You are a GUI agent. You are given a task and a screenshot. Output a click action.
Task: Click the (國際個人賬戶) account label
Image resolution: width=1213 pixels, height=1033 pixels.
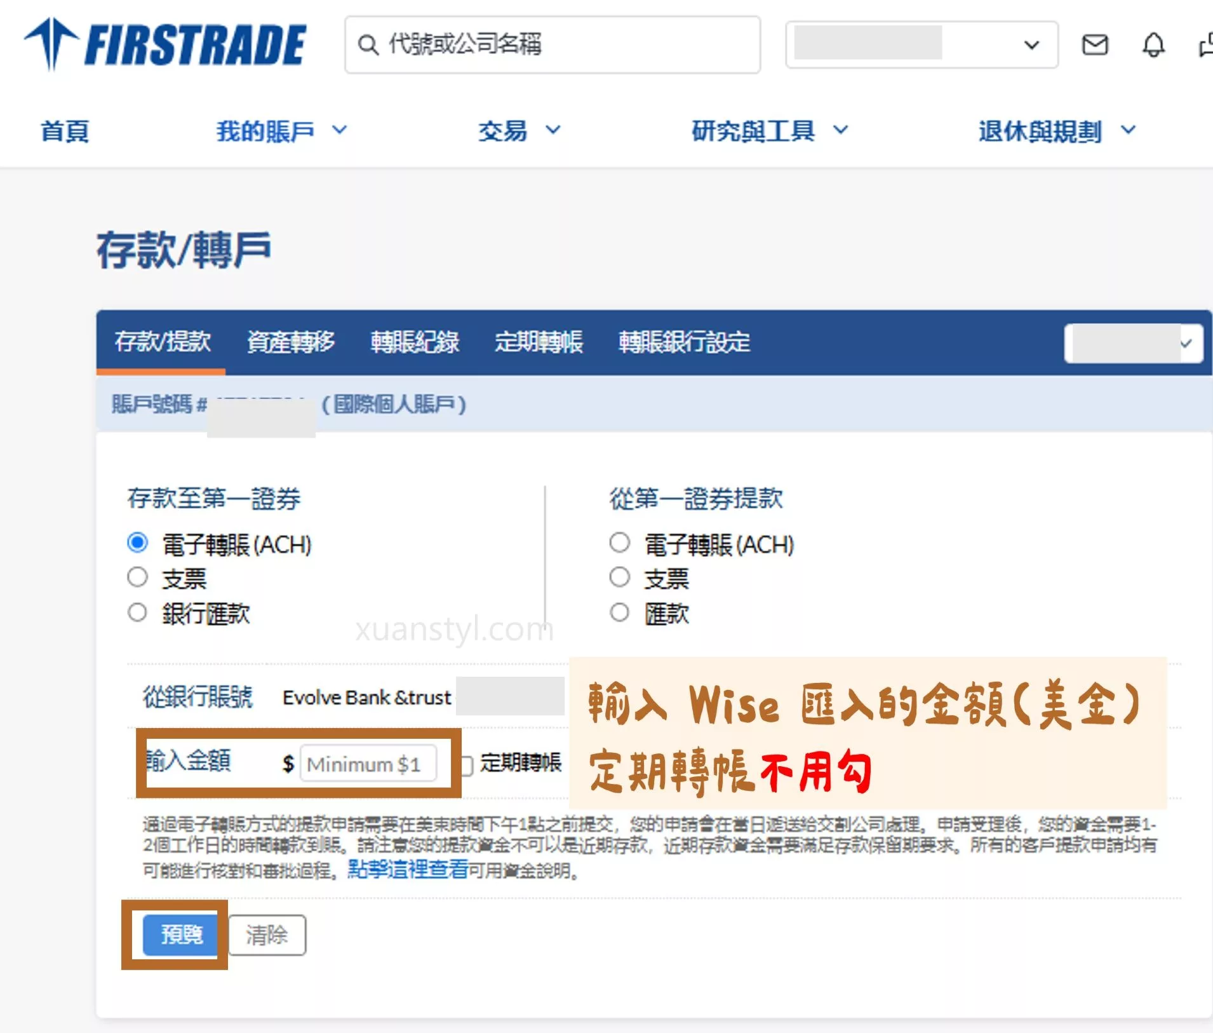[394, 404]
